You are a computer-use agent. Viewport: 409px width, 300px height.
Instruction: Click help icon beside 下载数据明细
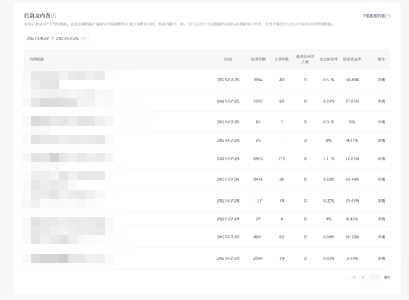tap(388, 16)
